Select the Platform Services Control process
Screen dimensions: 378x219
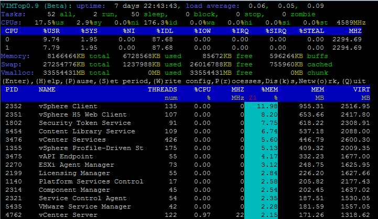91,181
